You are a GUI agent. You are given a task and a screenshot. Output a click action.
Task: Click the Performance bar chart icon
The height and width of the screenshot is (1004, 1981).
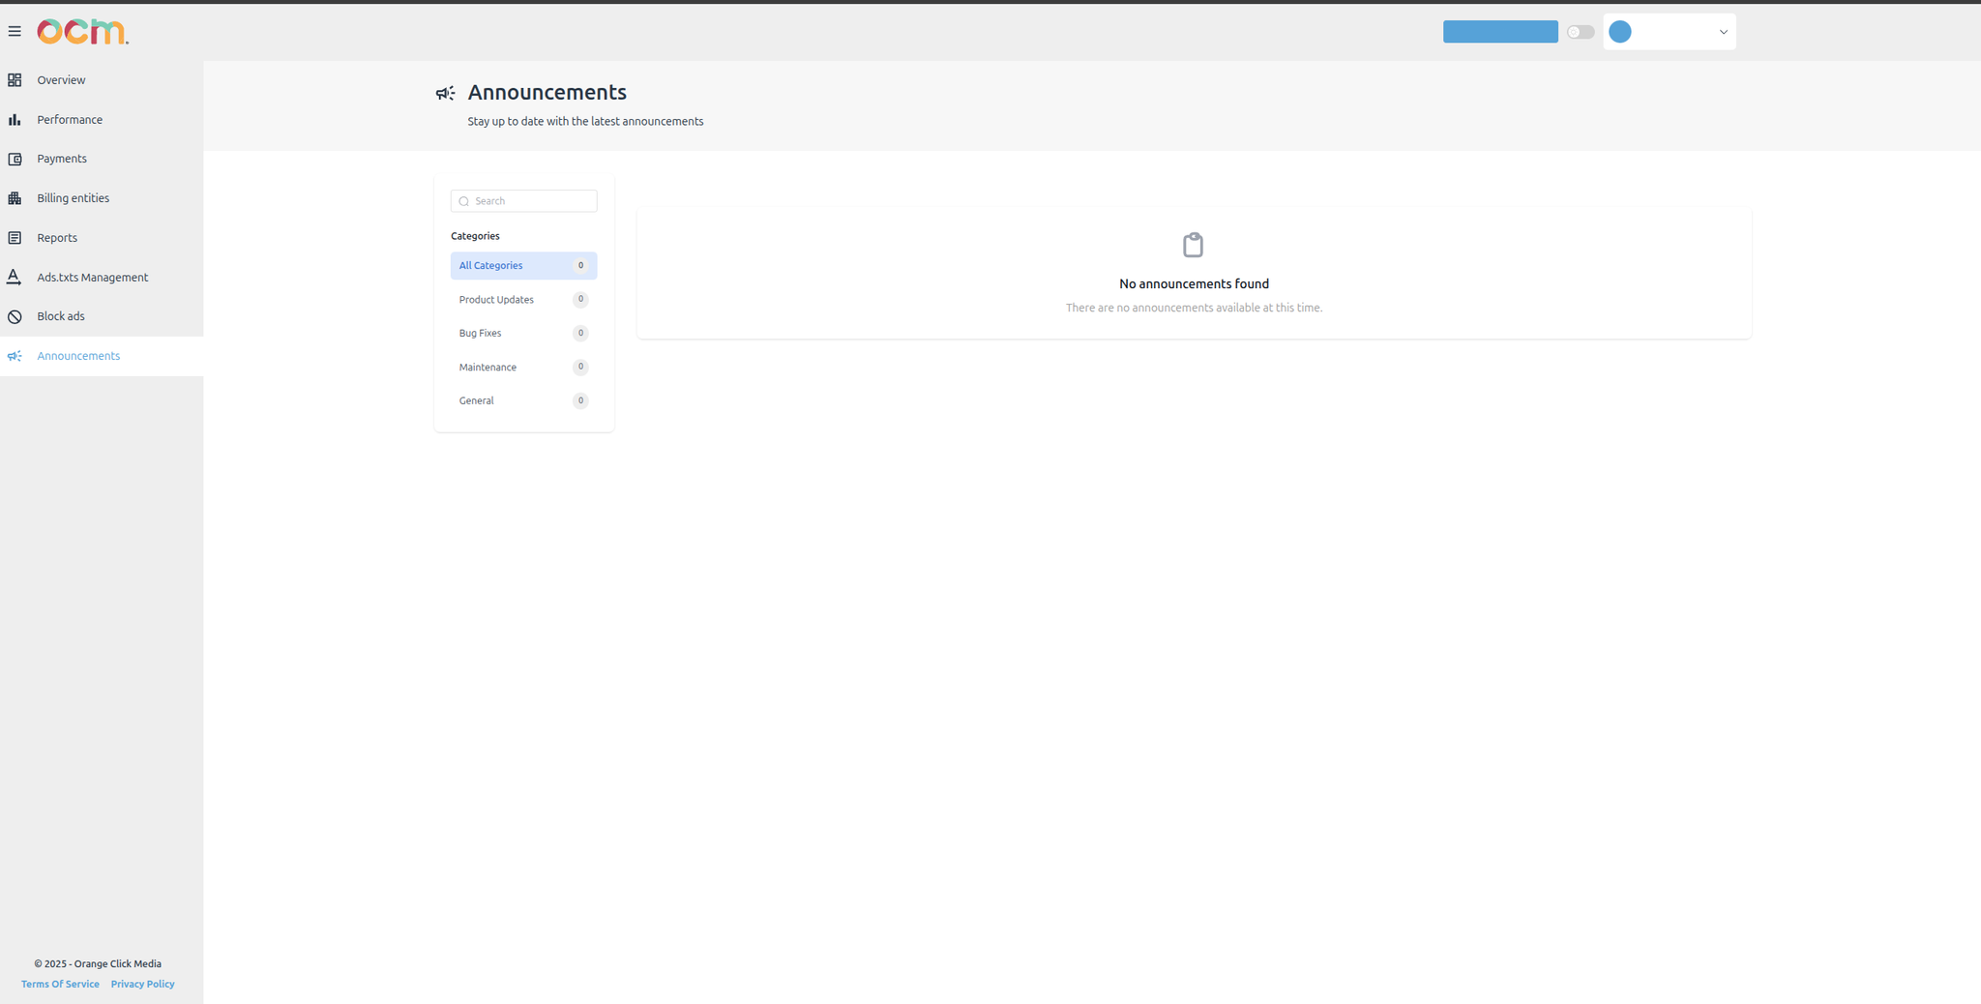coord(15,120)
